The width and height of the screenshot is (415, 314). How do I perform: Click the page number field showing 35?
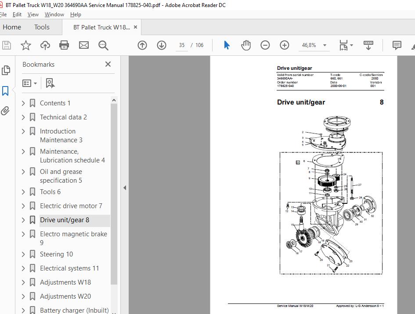(x=181, y=45)
